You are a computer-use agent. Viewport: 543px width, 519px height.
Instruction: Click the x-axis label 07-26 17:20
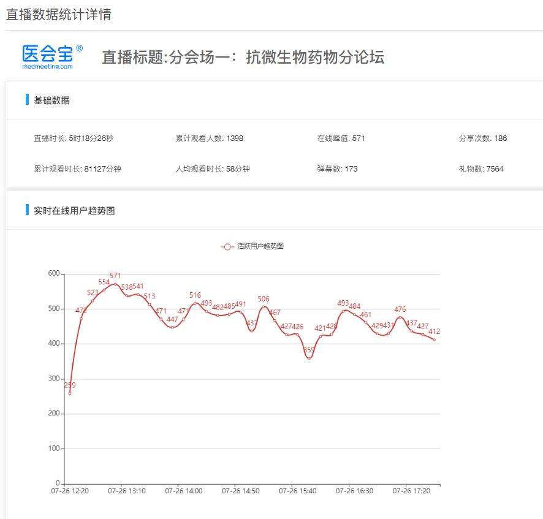click(411, 491)
